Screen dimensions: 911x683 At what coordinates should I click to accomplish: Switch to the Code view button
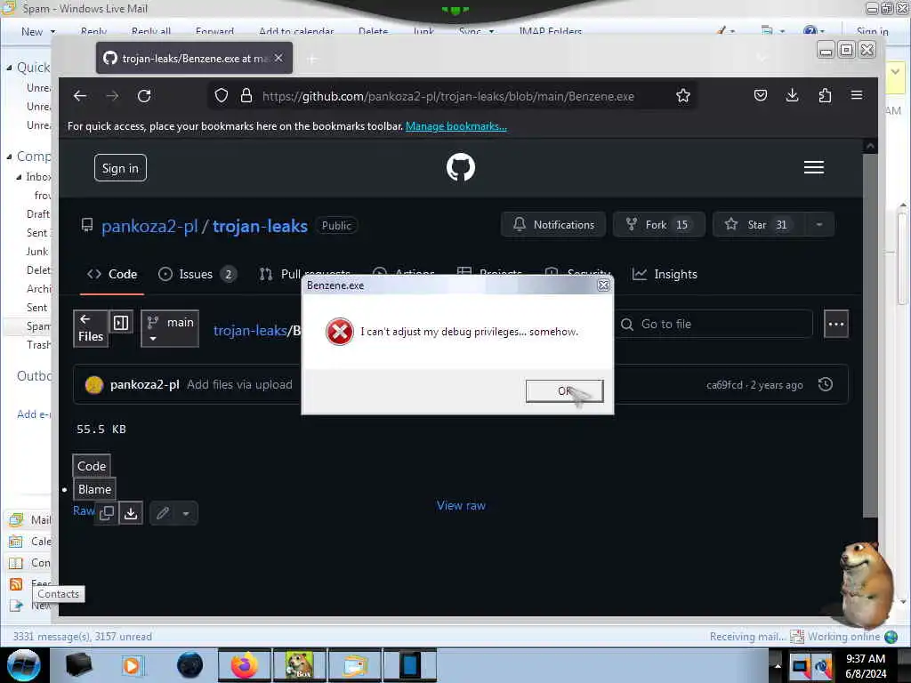(92, 466)
